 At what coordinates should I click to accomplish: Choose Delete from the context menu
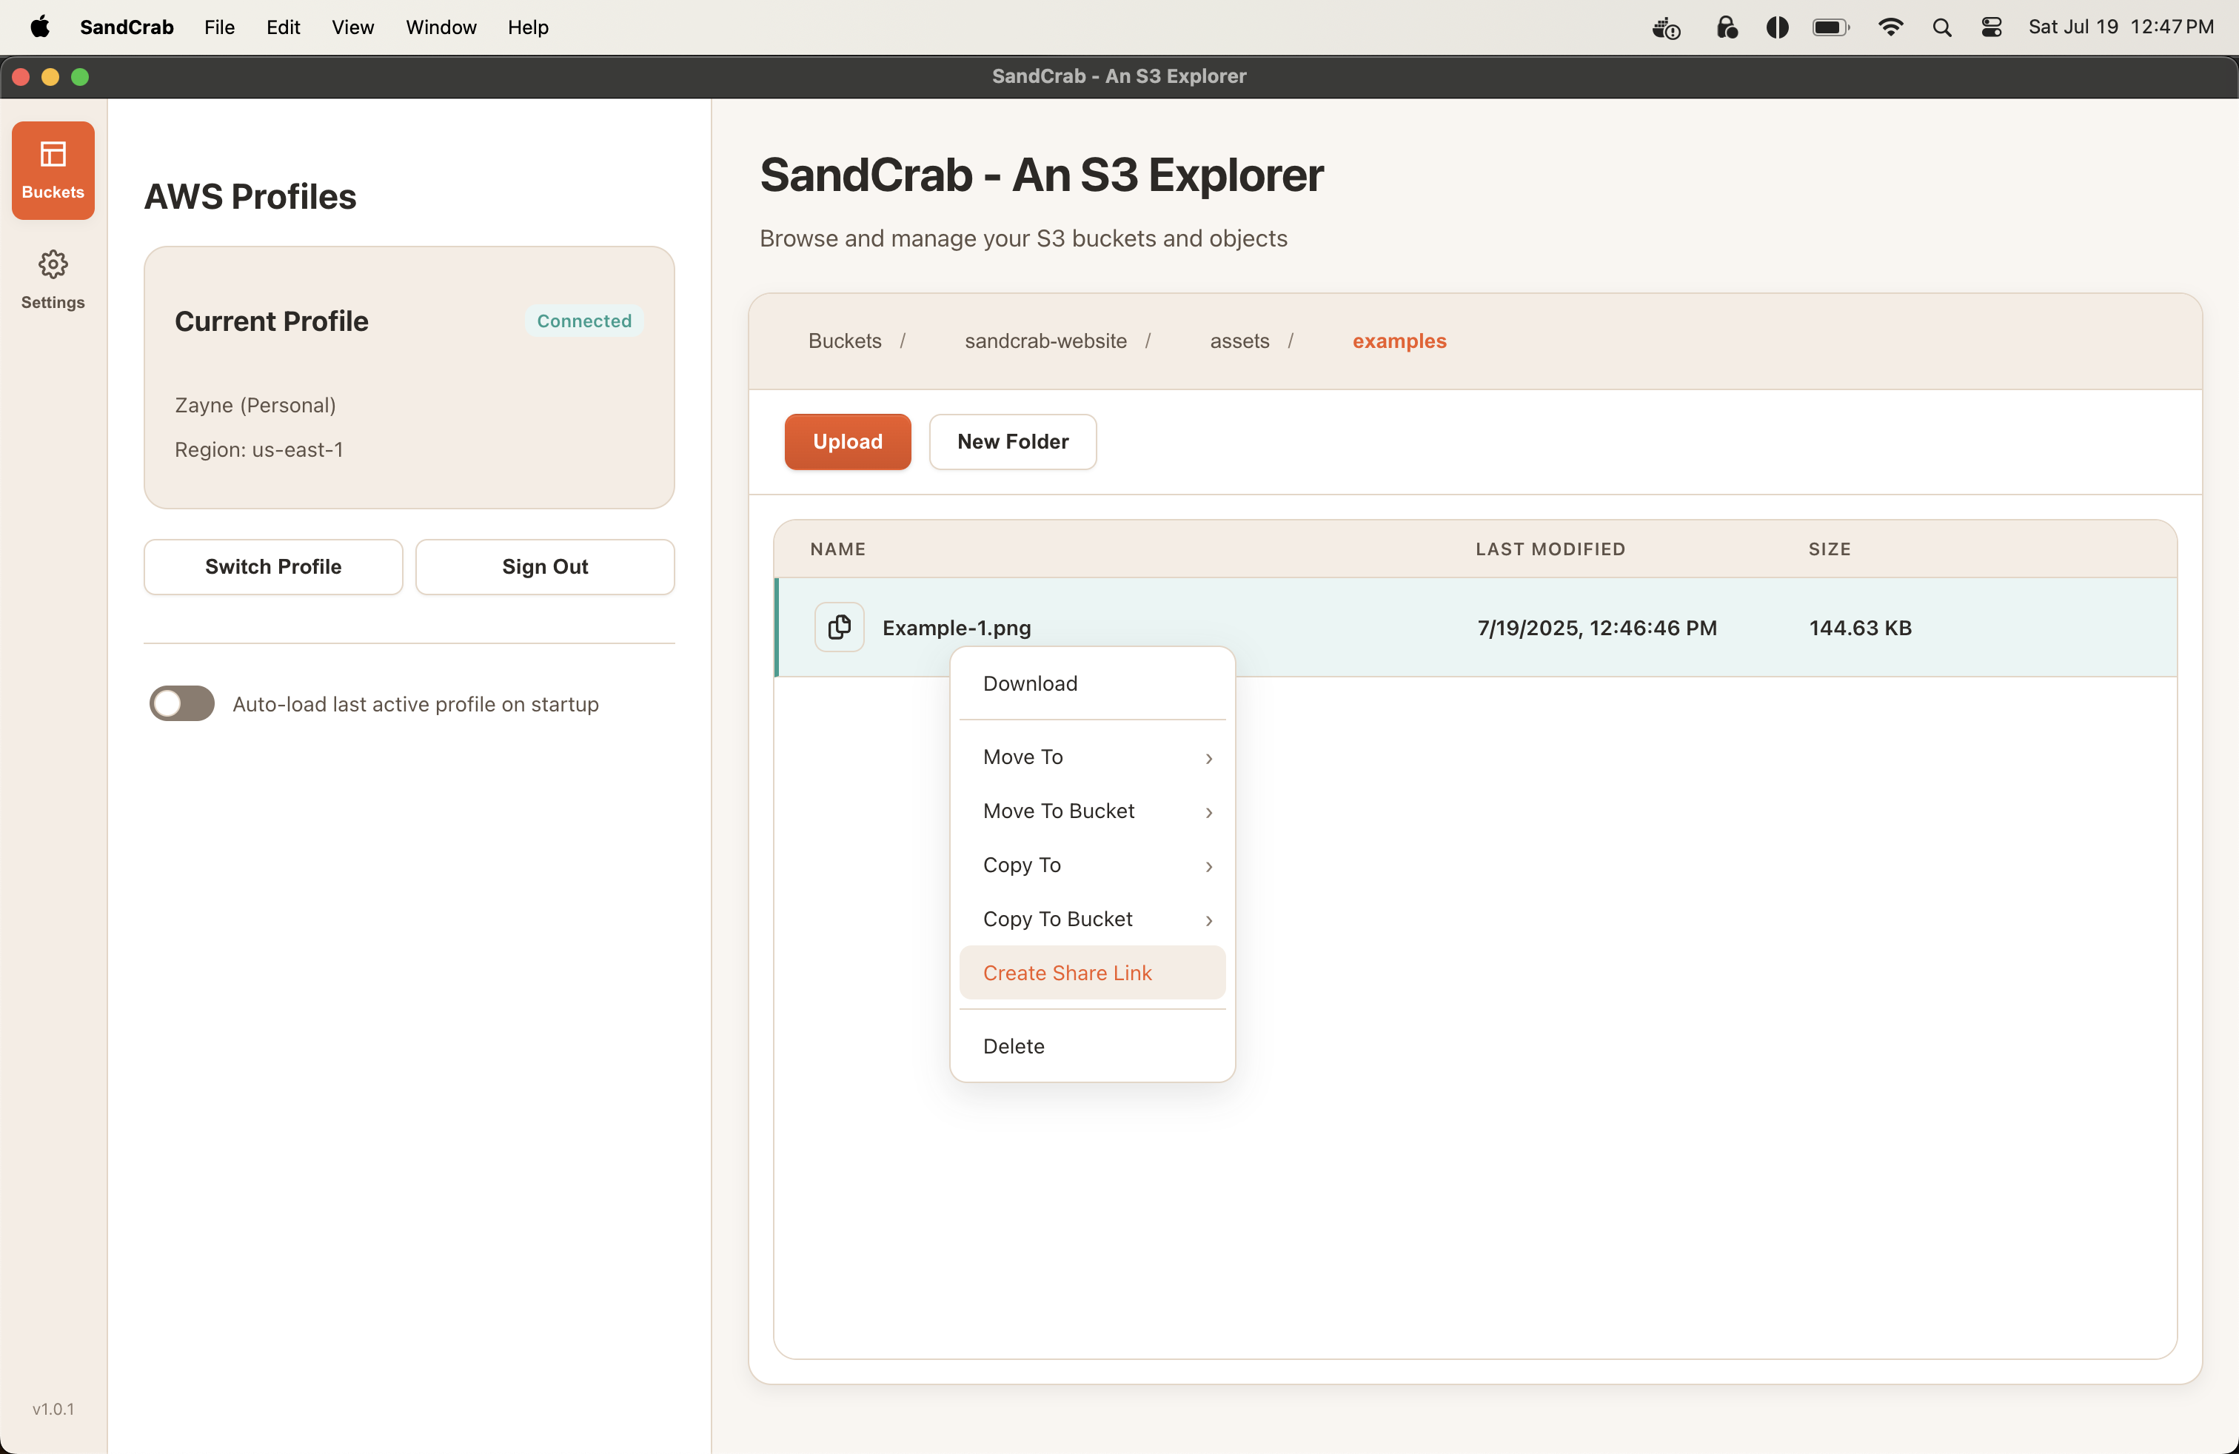pos(1092,1046)
